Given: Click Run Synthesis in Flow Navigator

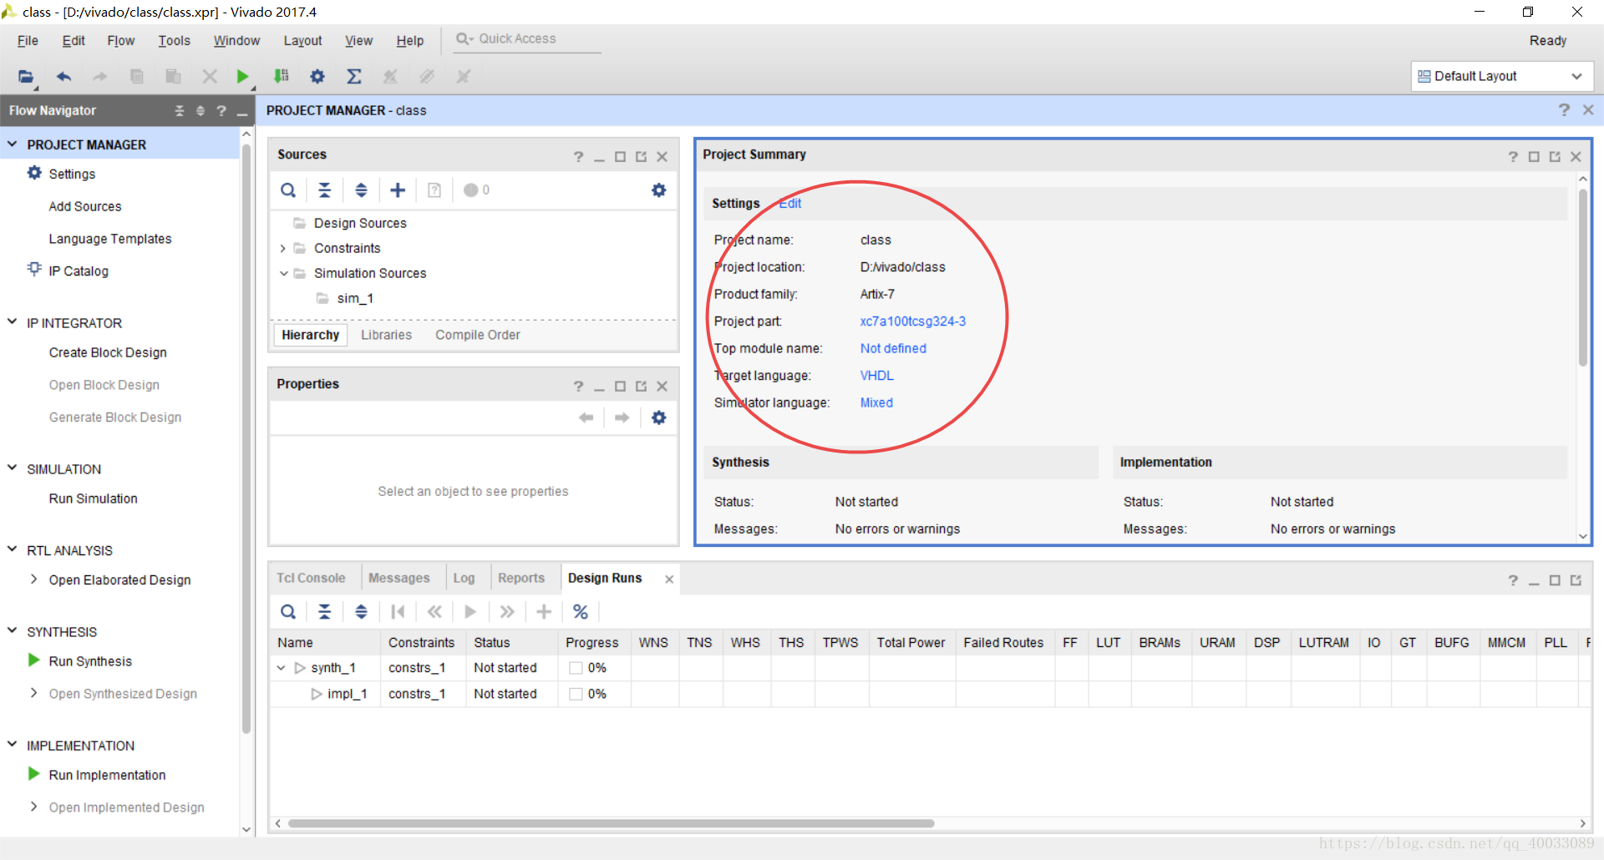Looking at the screenshot, I should pyautogui.click(x=90, y=661).
